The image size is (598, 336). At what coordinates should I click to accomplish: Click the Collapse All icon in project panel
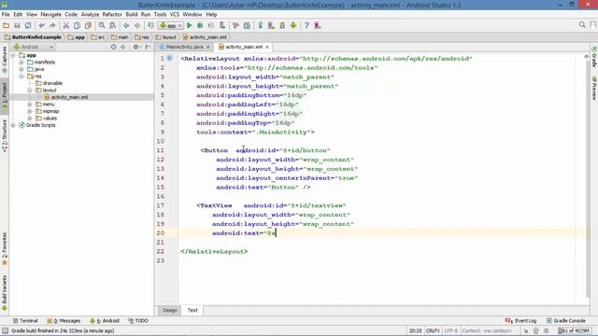point(122,47)
